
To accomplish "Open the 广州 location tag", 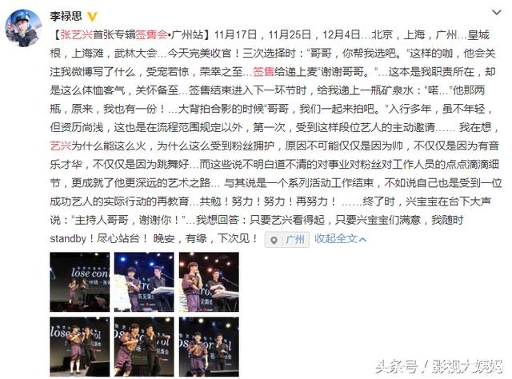I will pyautogui.click(x=286, y=240).
